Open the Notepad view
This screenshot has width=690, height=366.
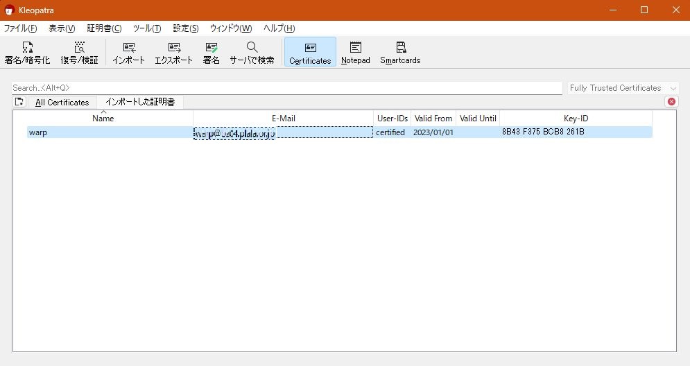point(356,53)
